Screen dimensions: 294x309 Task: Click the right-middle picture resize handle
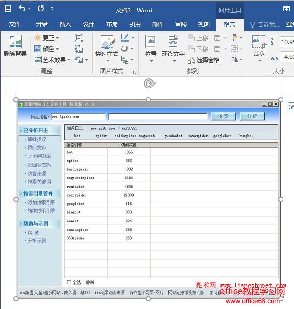(x=281, y=199)
